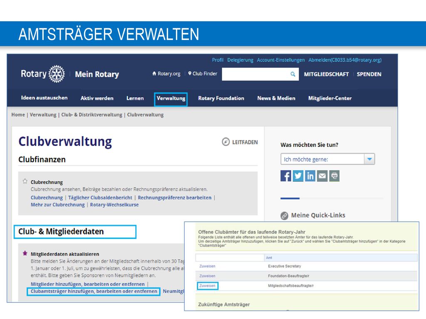Share page via email icon
Viewport: 426px width, 319px height.
pyautogui.click(x=322, y=176)
